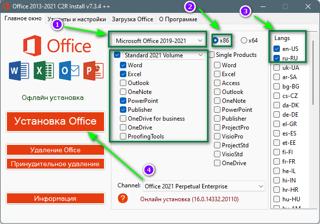The width and height of the screenshot is (320, 224).
Task: Check VisioPro under Single Products
Action: point(217,136)
